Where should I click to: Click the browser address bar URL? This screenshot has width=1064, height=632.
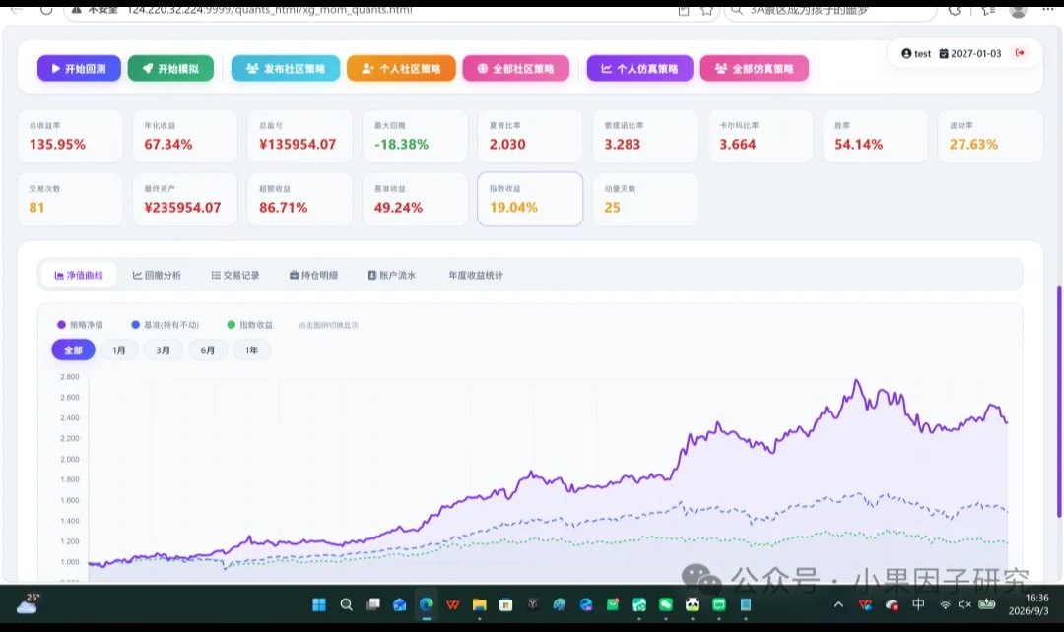270,10
